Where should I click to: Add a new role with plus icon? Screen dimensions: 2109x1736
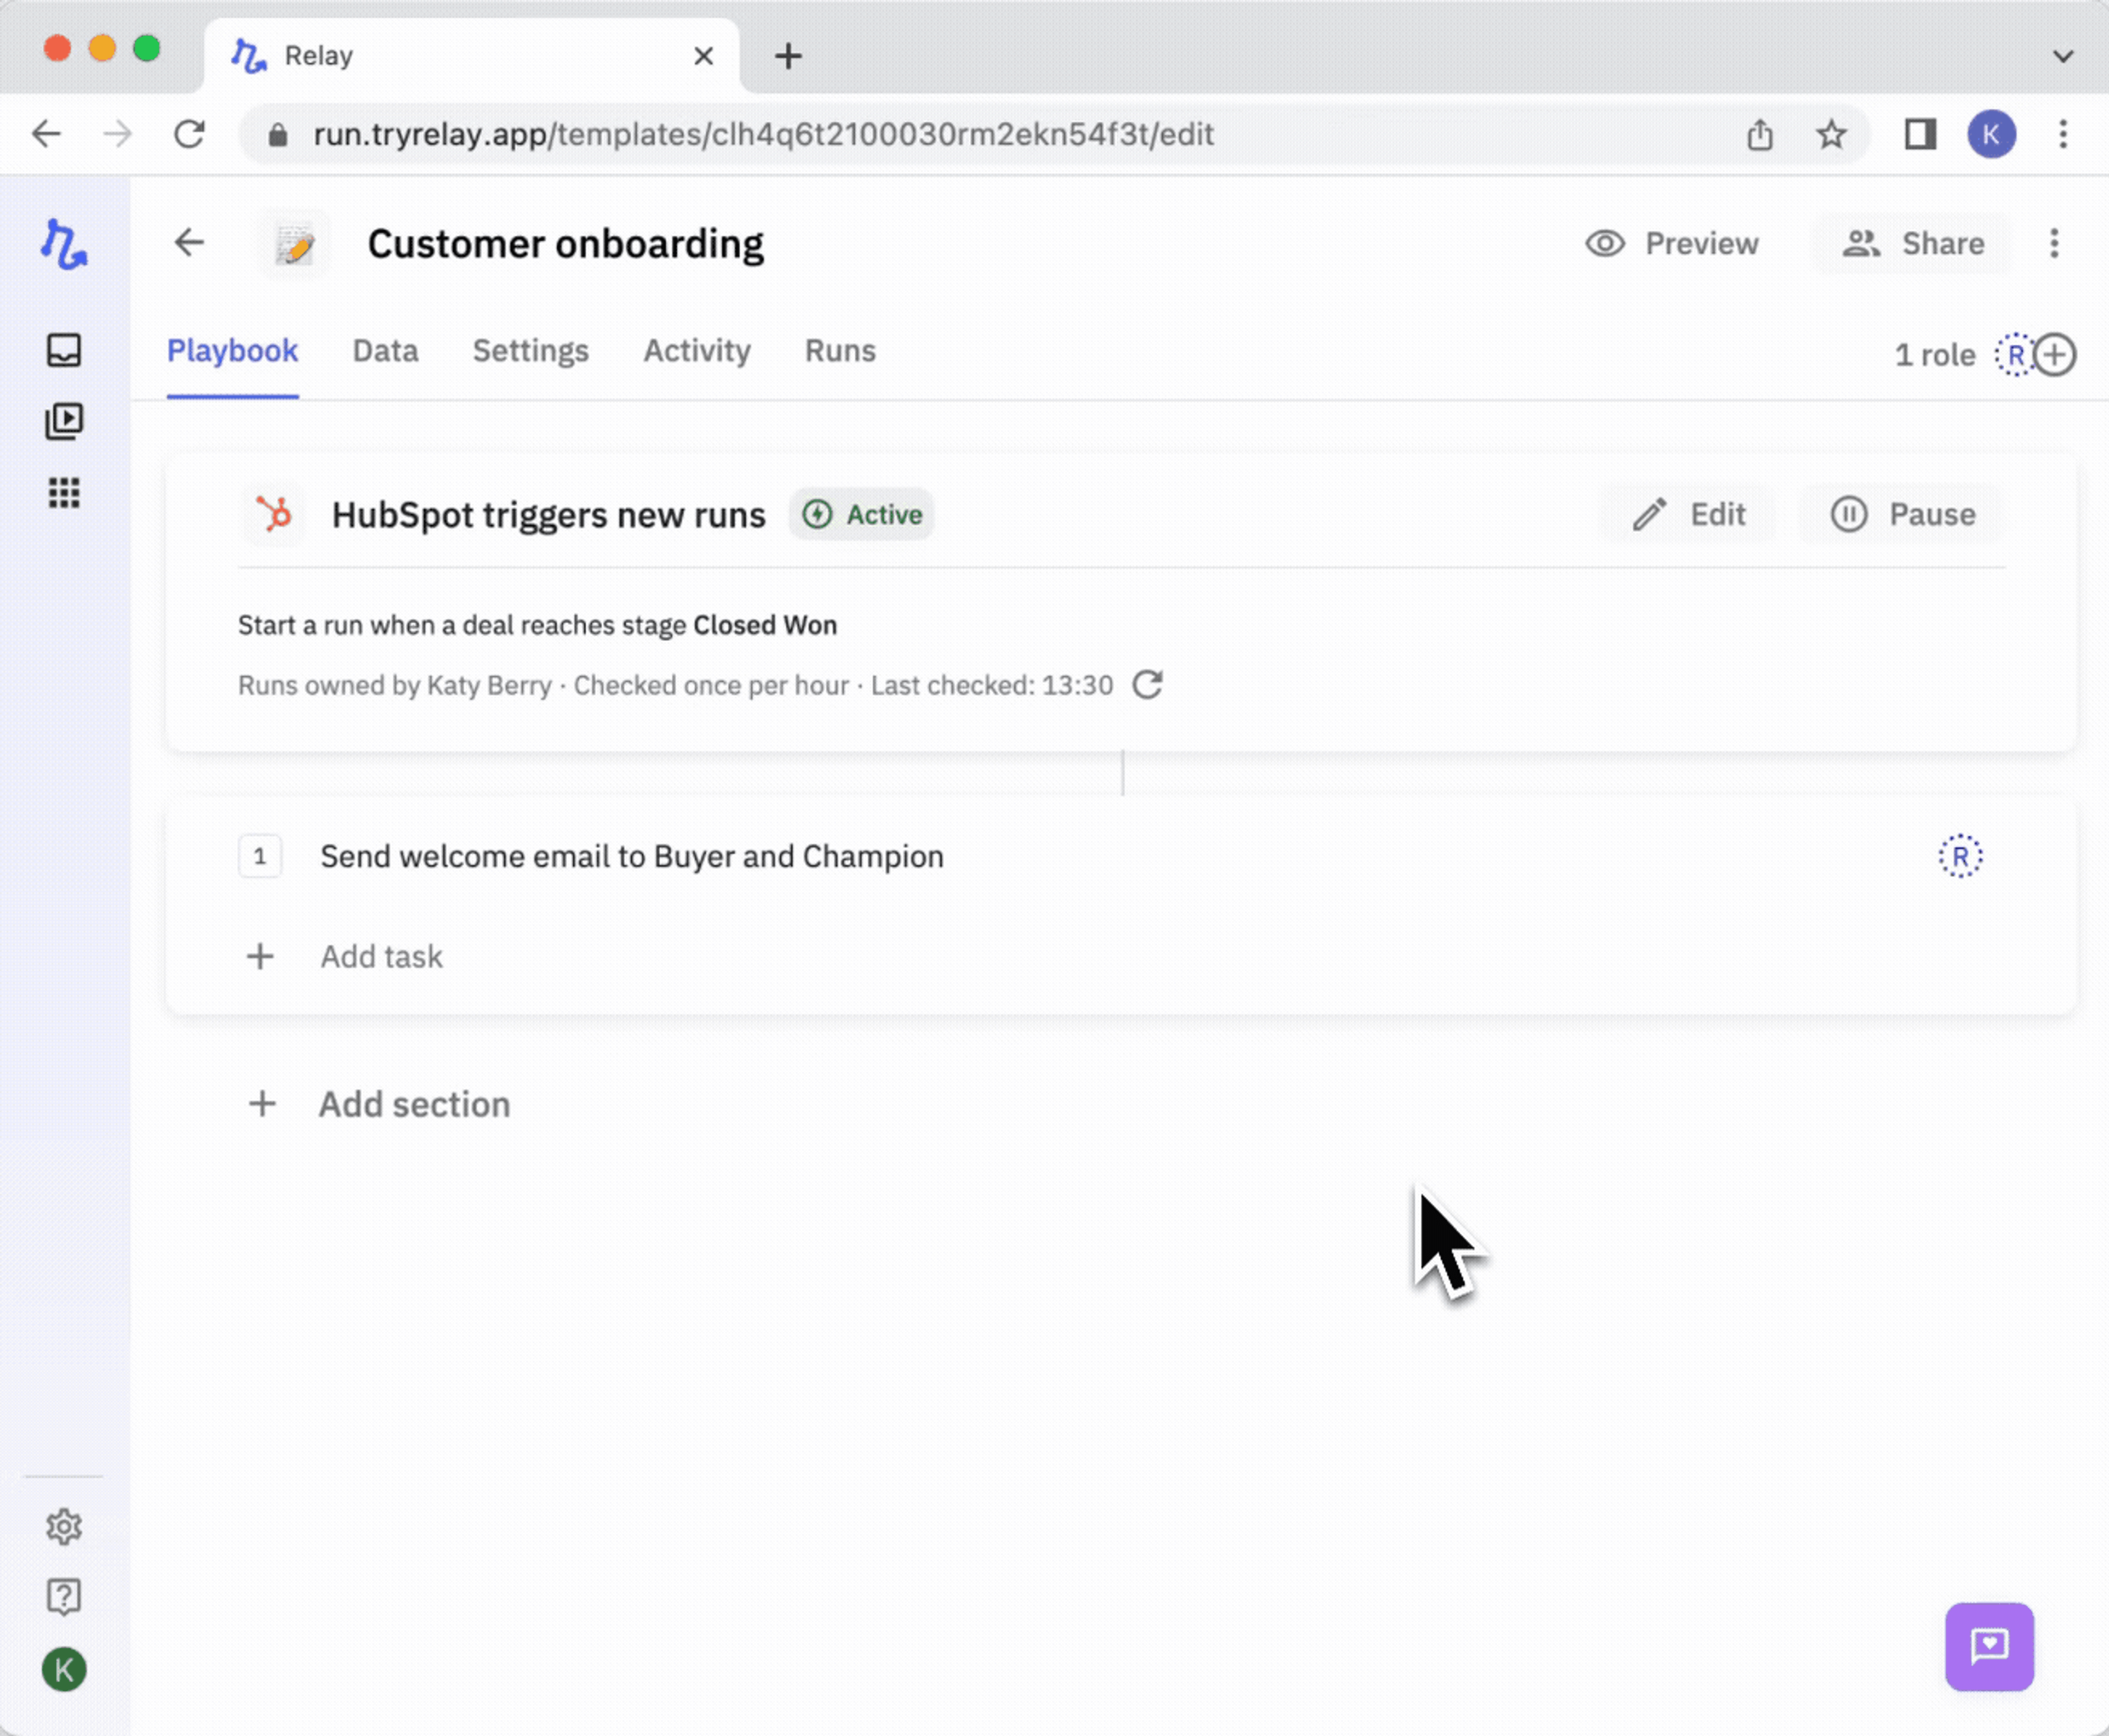tap(2055, 355)
